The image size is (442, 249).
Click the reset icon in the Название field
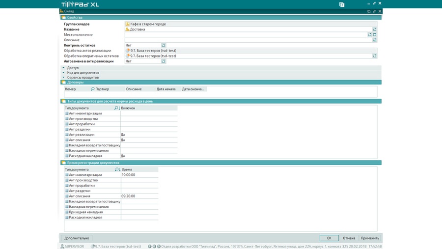pos(375,29)
